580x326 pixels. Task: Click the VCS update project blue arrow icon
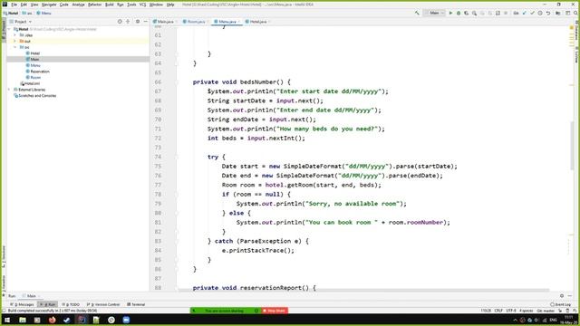pos(524,13)
